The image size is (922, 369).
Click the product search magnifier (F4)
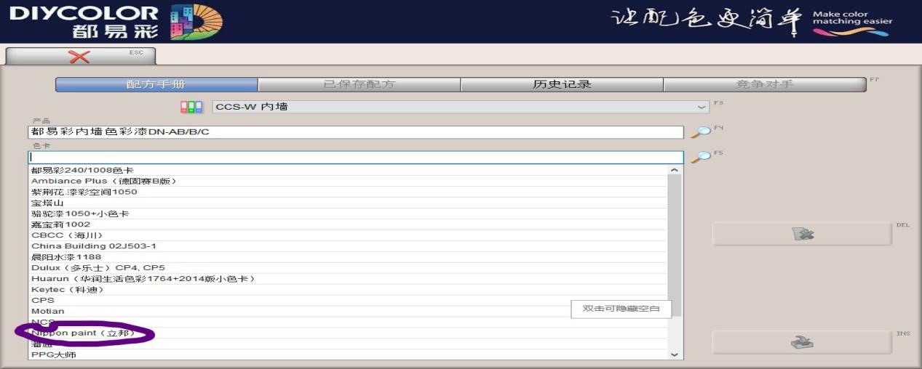point(700,132)
